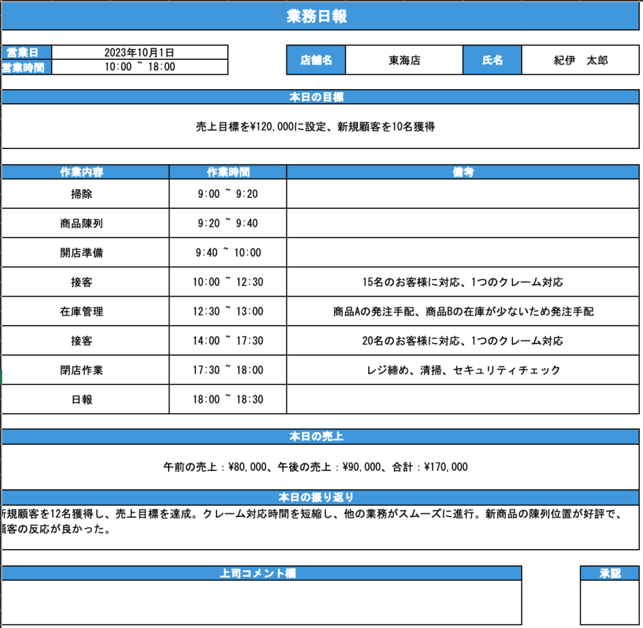The image size is (643, 628).
Task: Select the 在庫管理 task cell
Action: [85, 311]
